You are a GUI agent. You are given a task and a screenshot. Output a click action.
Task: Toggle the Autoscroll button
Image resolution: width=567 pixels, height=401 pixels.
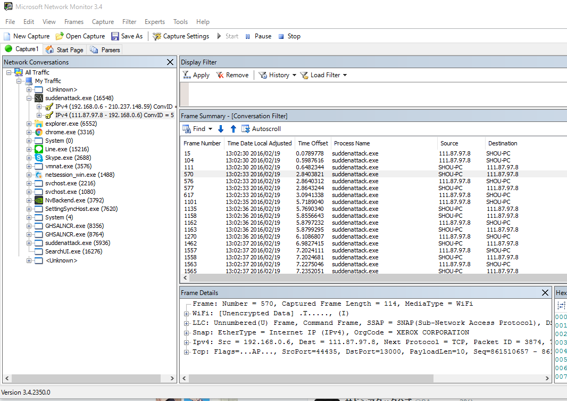[x=261, y=129]
